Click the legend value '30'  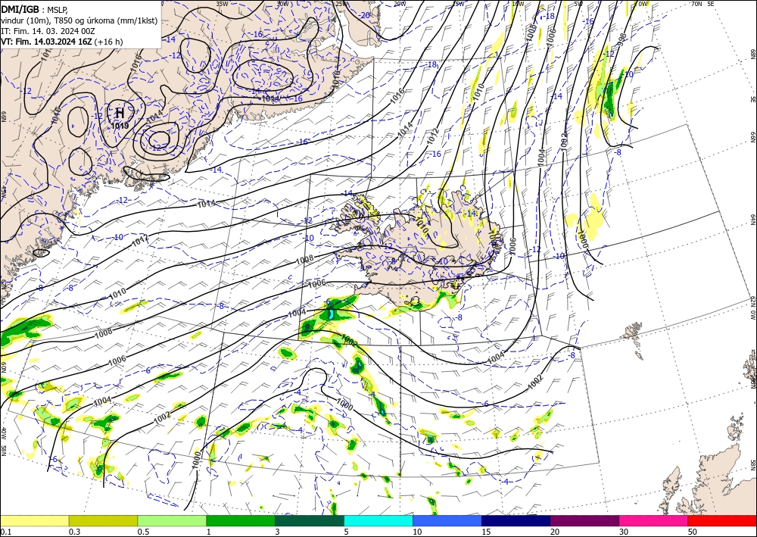click(625, 532)
